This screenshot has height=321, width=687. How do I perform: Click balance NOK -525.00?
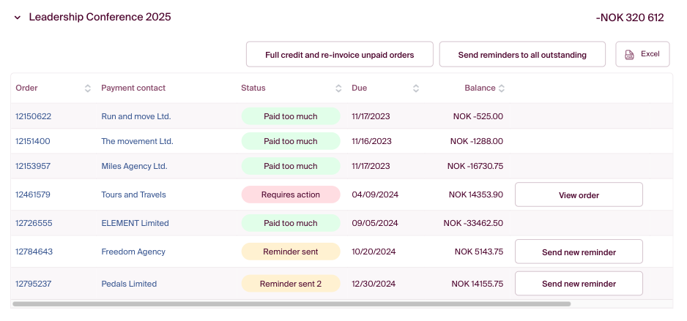pos(478,116)
